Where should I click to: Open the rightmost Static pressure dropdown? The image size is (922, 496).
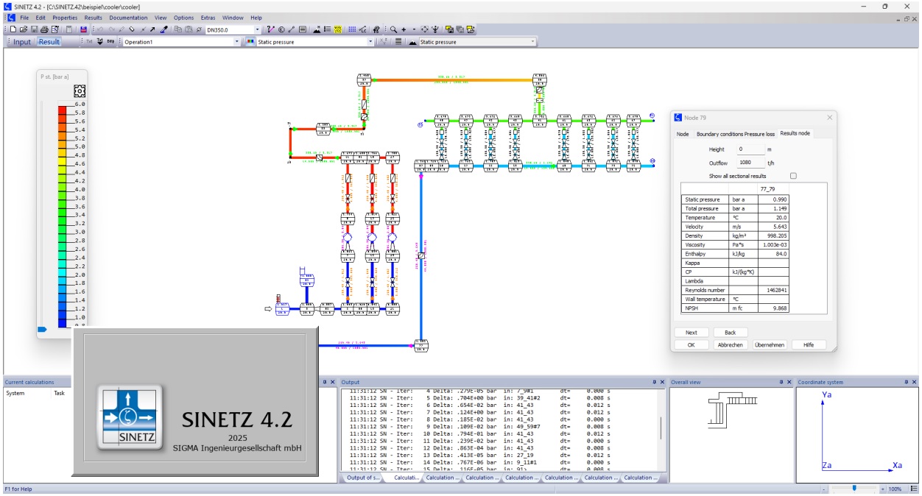pos(533,42)
